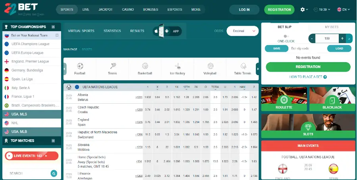The height and width of the screenshot is (180, 357).
Task: Click the Bet slip code input field
Action: click(x=307, y=49)
